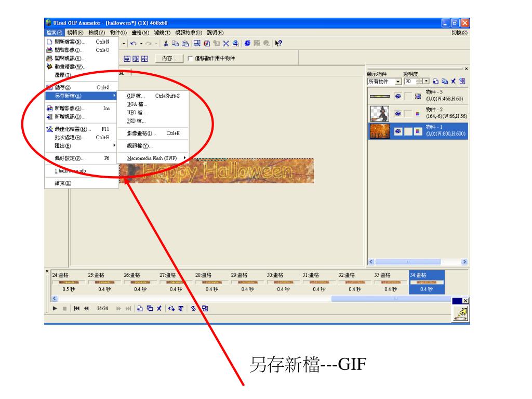Image resolution: width=532 pixels, height=399 pixels.
Task: Click the delete object X icon in object panel
Action: pos(453,82)
